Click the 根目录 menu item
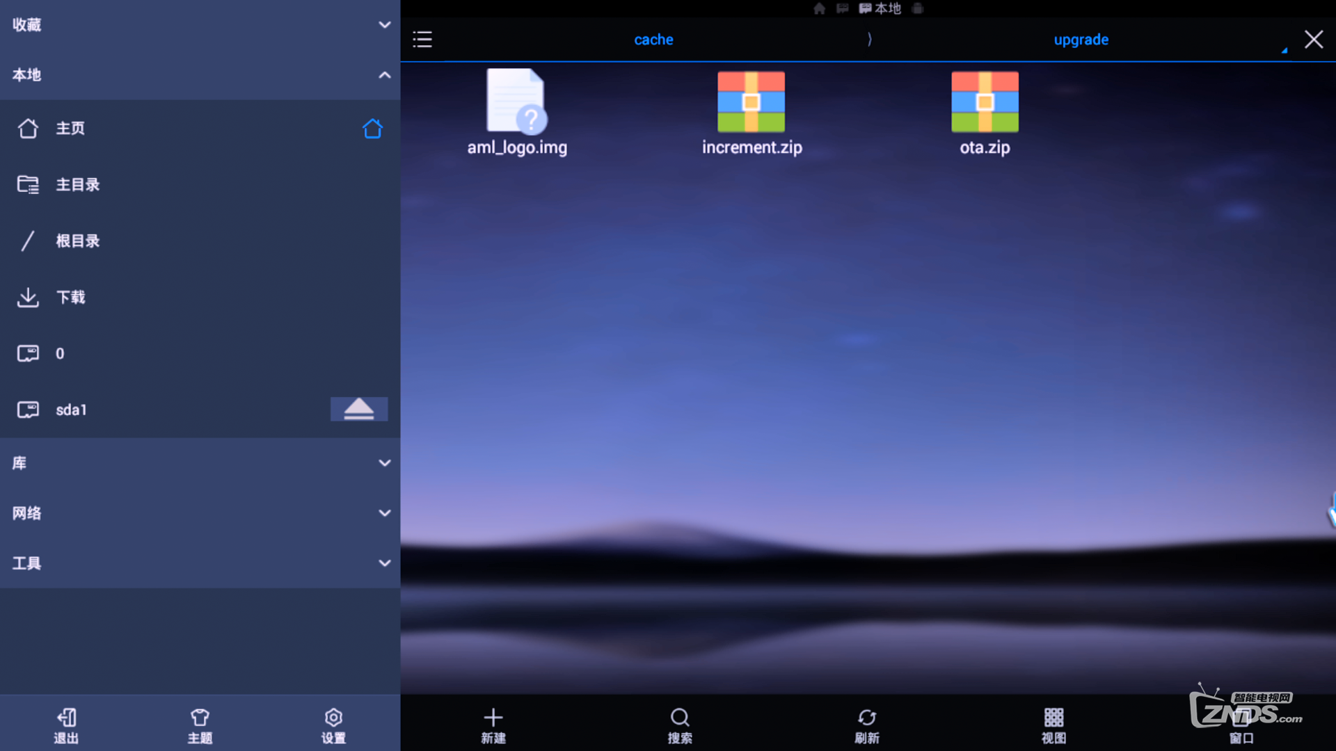This screenshot has height=751, width=1336. (x=77, y=240)
